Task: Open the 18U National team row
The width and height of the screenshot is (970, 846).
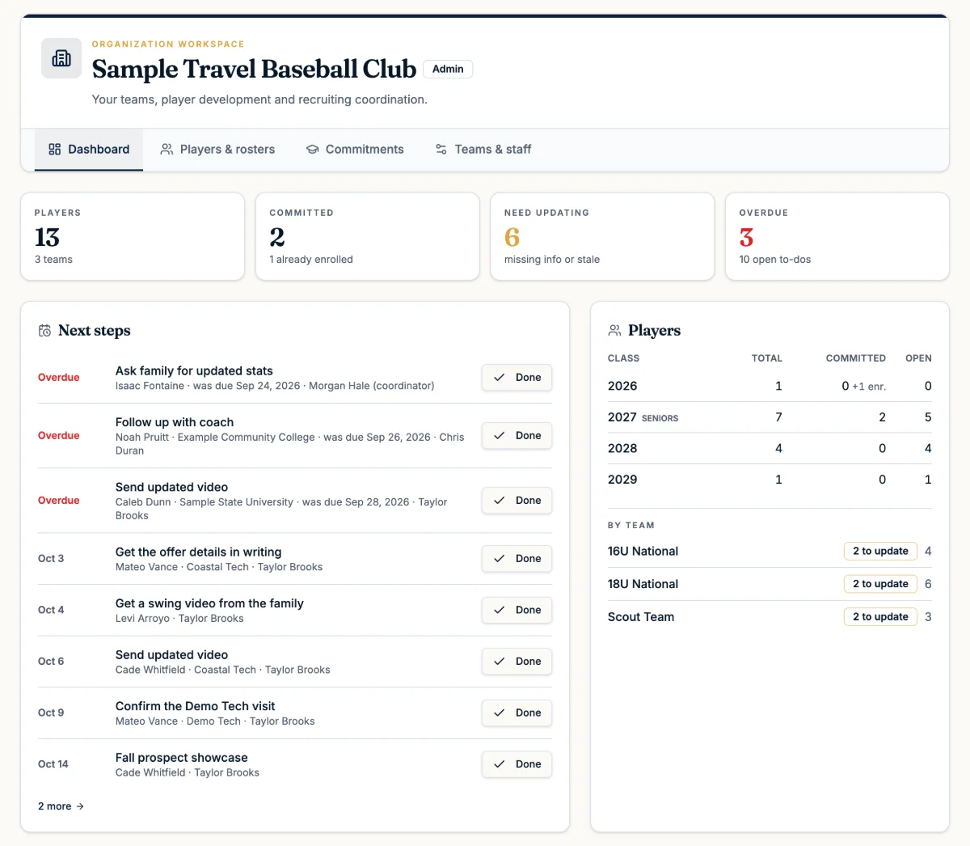Action: click(x=770, y=584)
